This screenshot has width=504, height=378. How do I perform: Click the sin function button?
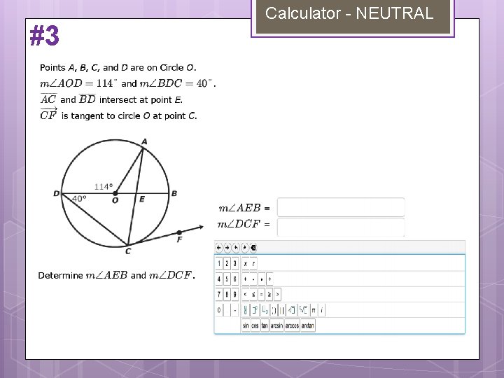click(x=246, y=325)
